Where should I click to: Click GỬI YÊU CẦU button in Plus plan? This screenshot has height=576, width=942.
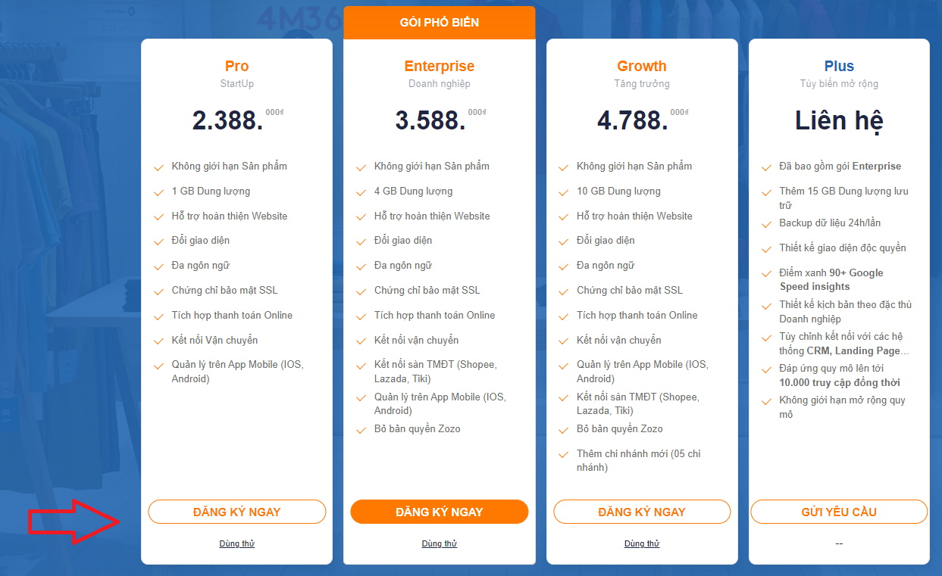click(x=839, y=512)
